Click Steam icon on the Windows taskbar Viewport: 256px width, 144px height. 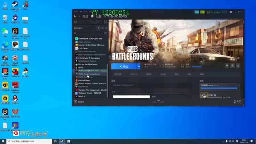pos(62,141)
